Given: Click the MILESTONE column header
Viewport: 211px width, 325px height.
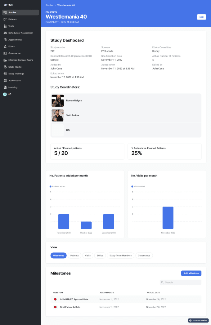Looking at the screenshot, I should [58, 293].
